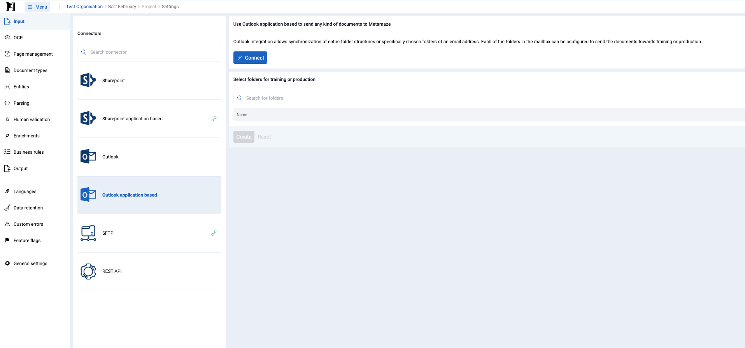Viewport: 745px width, 348px height.
Task: Click the Connect button
Action: [x=250, y=58]
